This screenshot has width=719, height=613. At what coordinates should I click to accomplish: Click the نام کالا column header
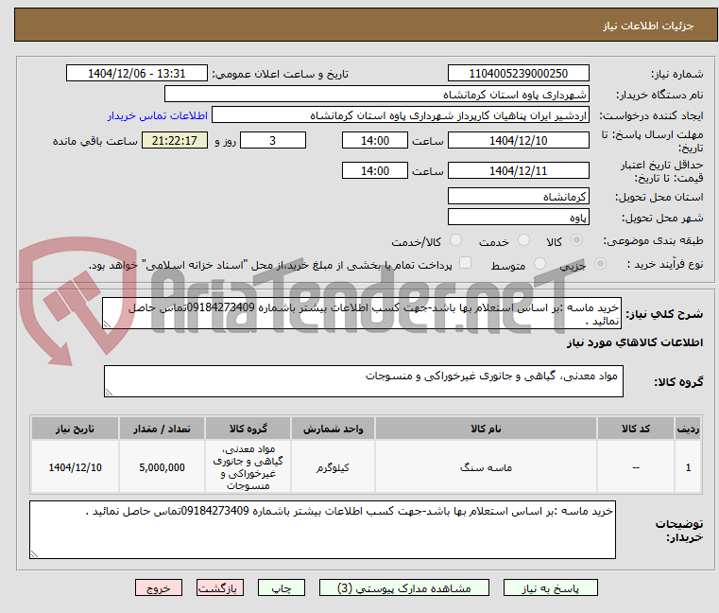tap(486, 429)
